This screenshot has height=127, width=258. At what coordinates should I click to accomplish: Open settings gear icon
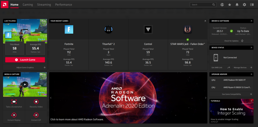point(244,5)
